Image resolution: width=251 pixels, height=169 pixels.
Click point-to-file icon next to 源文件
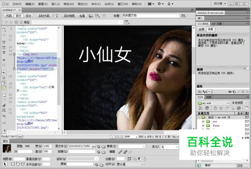(x=99, y=146)
